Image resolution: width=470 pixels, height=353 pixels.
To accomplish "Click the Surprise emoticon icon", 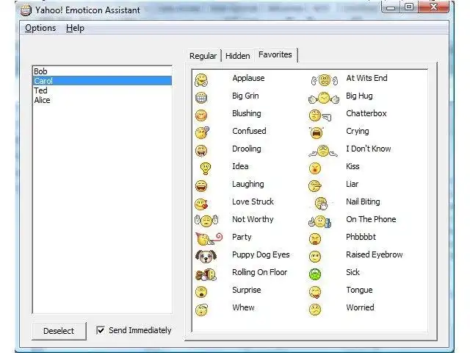I will coord(201,291).
